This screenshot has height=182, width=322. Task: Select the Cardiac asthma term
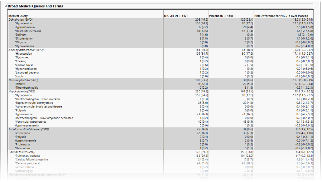pos(25,167)
